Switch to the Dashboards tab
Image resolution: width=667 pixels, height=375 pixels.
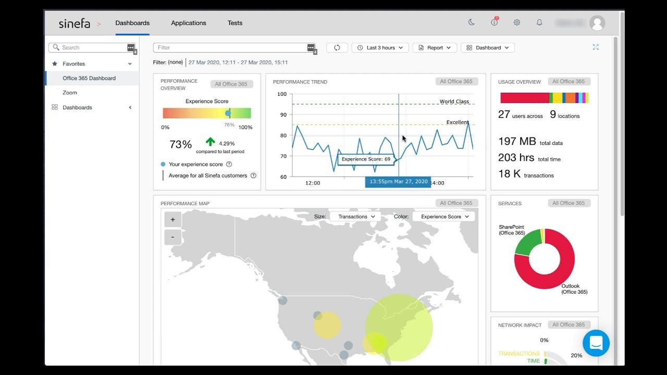[x=132, y=23]
